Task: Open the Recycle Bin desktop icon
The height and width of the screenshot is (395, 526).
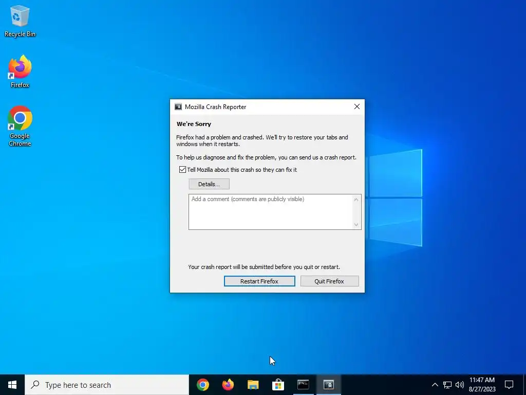Action: pos(20,21)
